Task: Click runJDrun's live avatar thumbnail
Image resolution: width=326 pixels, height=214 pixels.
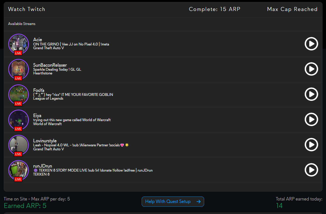Action: (x=19, y=170)
